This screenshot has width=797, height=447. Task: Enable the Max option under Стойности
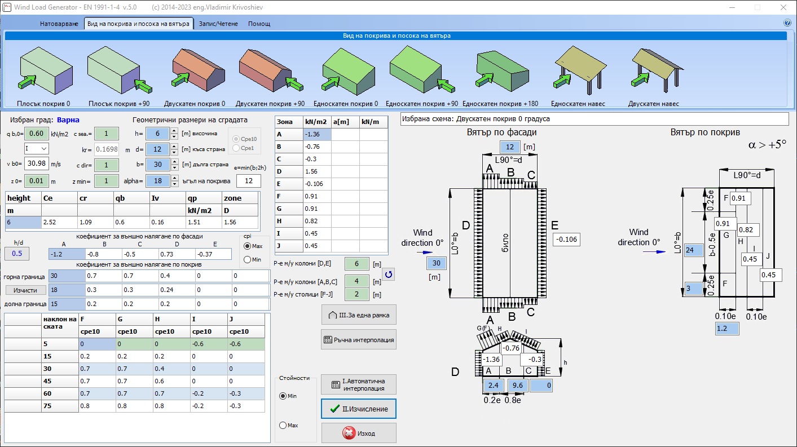(x=283, y=425)
